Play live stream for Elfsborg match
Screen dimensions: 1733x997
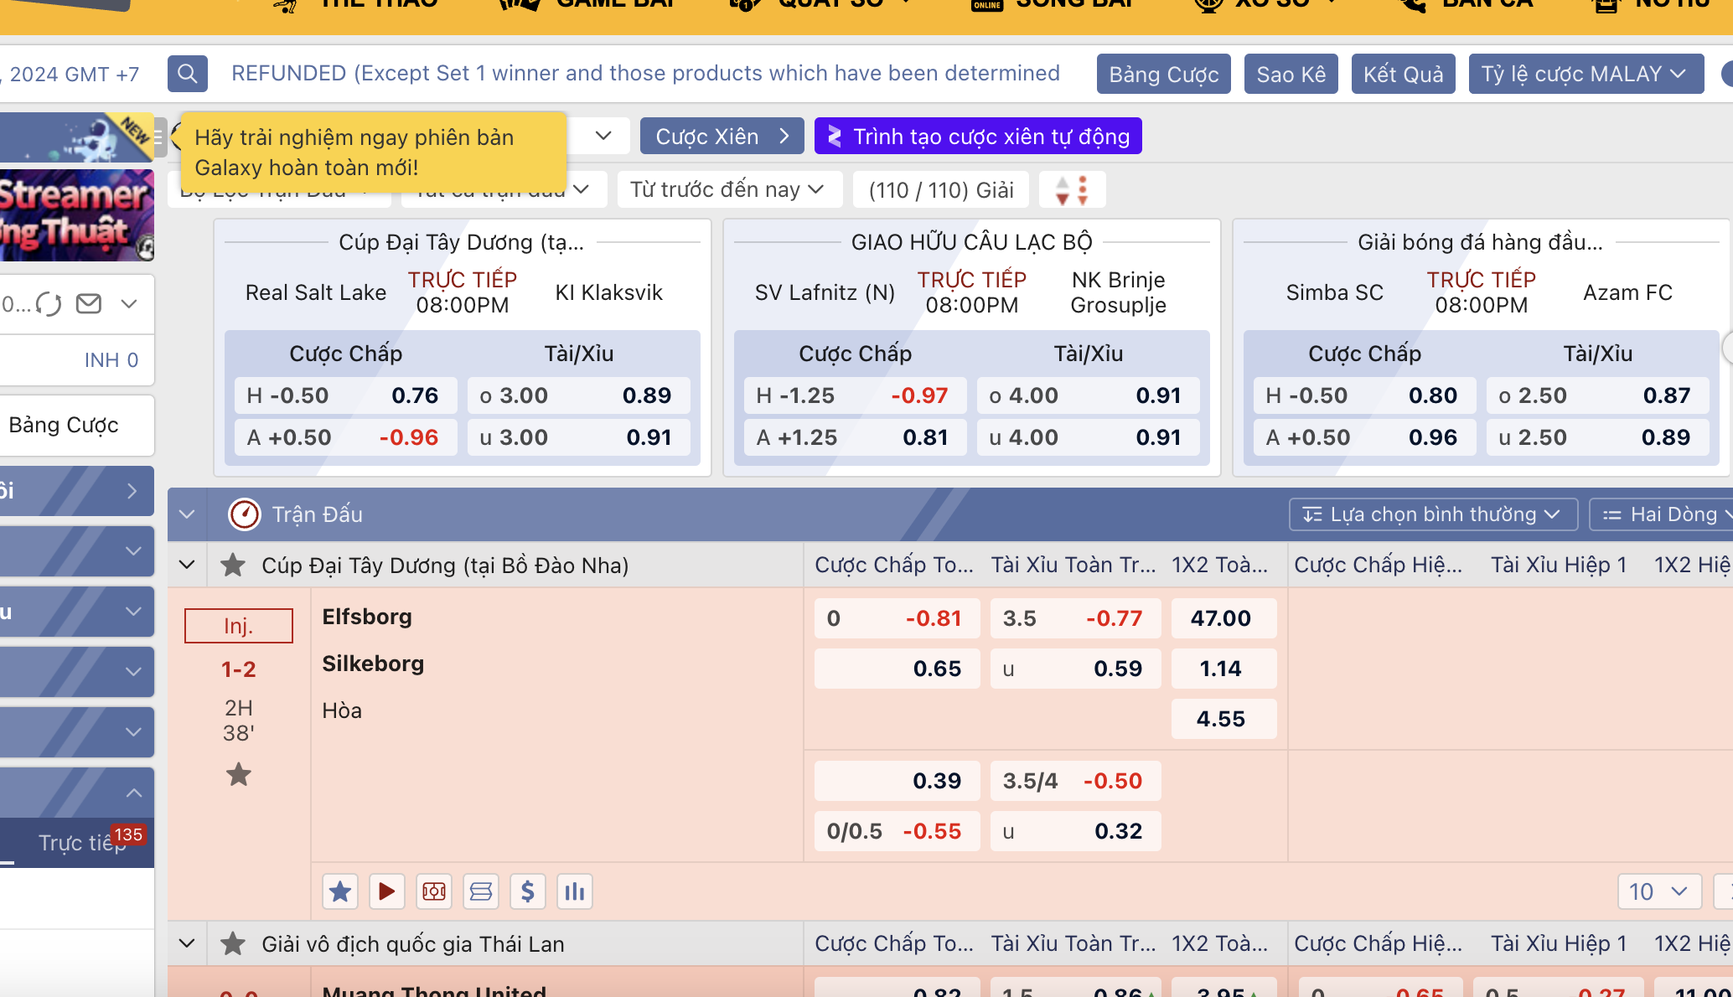point(386,891)
